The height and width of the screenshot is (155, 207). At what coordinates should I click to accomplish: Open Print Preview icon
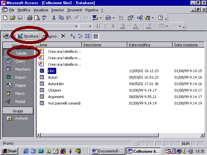(37, 18)
